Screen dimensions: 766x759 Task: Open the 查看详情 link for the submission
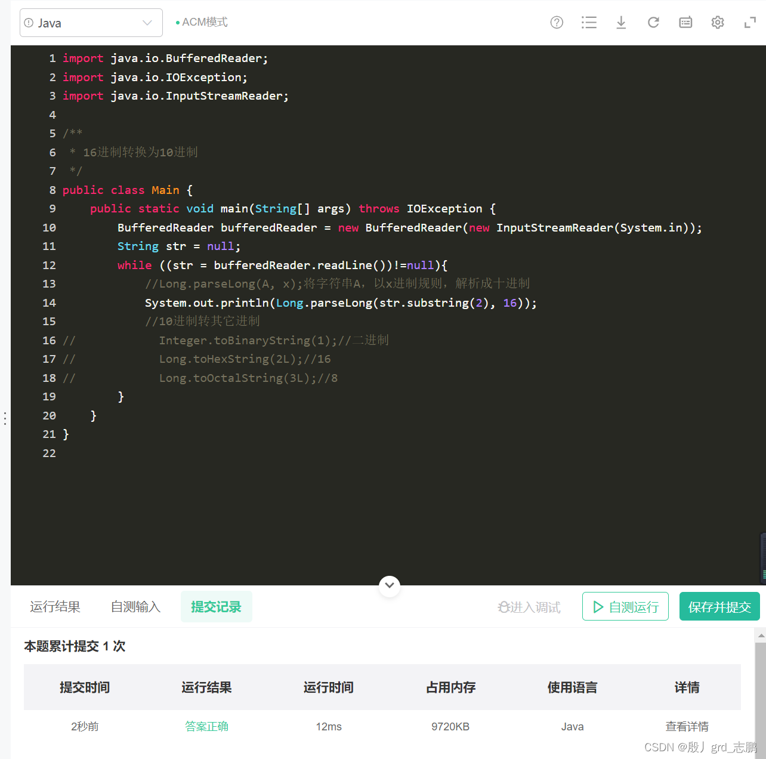687,726
